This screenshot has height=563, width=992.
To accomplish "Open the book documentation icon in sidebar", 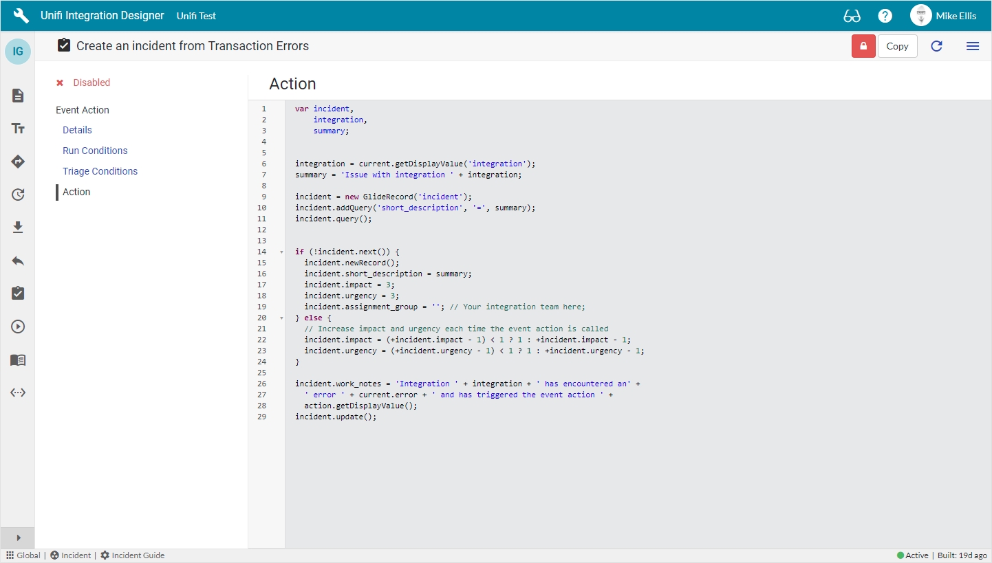I will click(x=18, y=360).
